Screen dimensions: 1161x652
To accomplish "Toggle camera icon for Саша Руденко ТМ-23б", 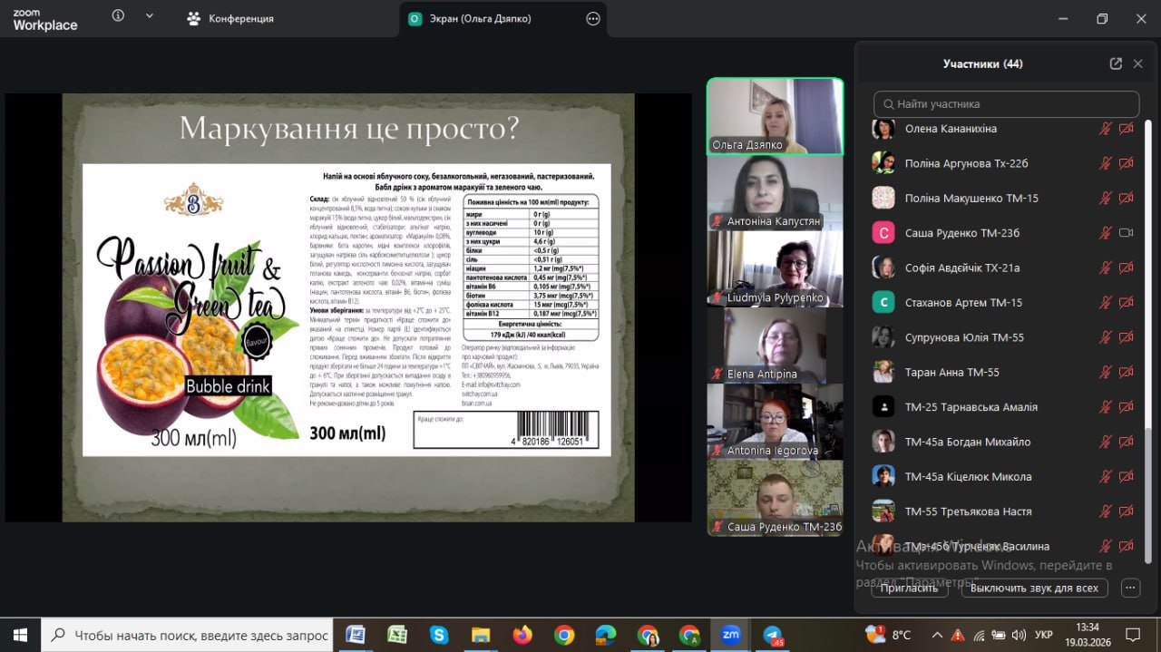I will [x=1127, y=233].
